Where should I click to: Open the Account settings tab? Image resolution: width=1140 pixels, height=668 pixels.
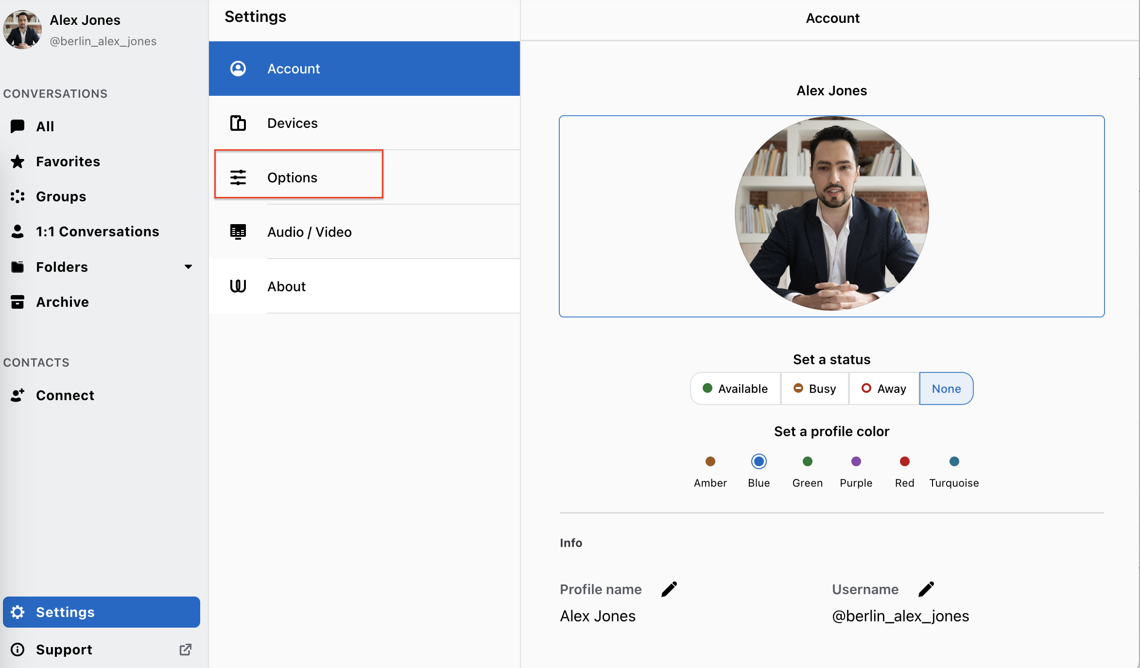tap(364, 69)
